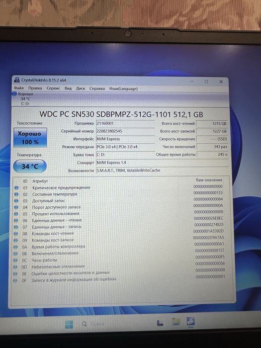
Task: Click the taskbar Поиск search box
Action: coord(93,324)
